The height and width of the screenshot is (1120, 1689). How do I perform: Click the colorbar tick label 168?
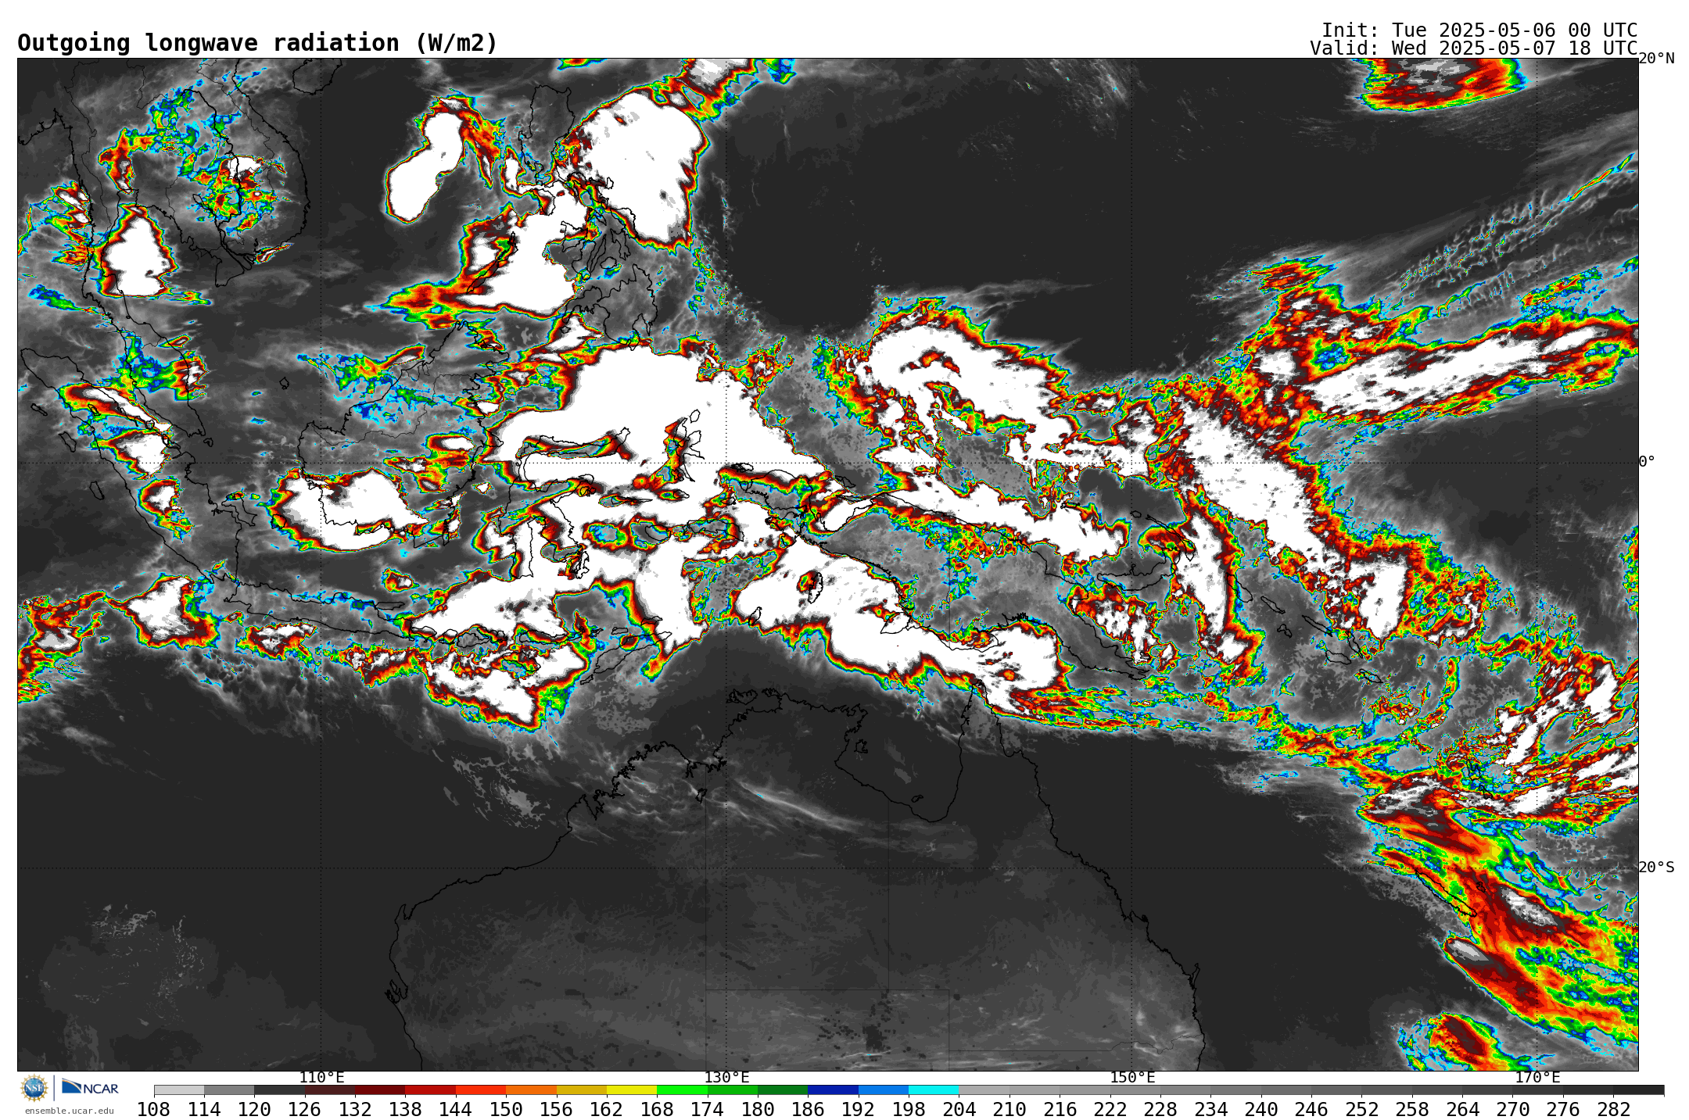pyautogui.click(x=657, y=1110)
